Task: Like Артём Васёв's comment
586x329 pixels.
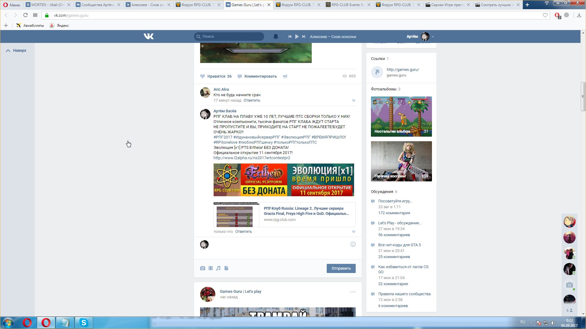Action: click(354, 232)
